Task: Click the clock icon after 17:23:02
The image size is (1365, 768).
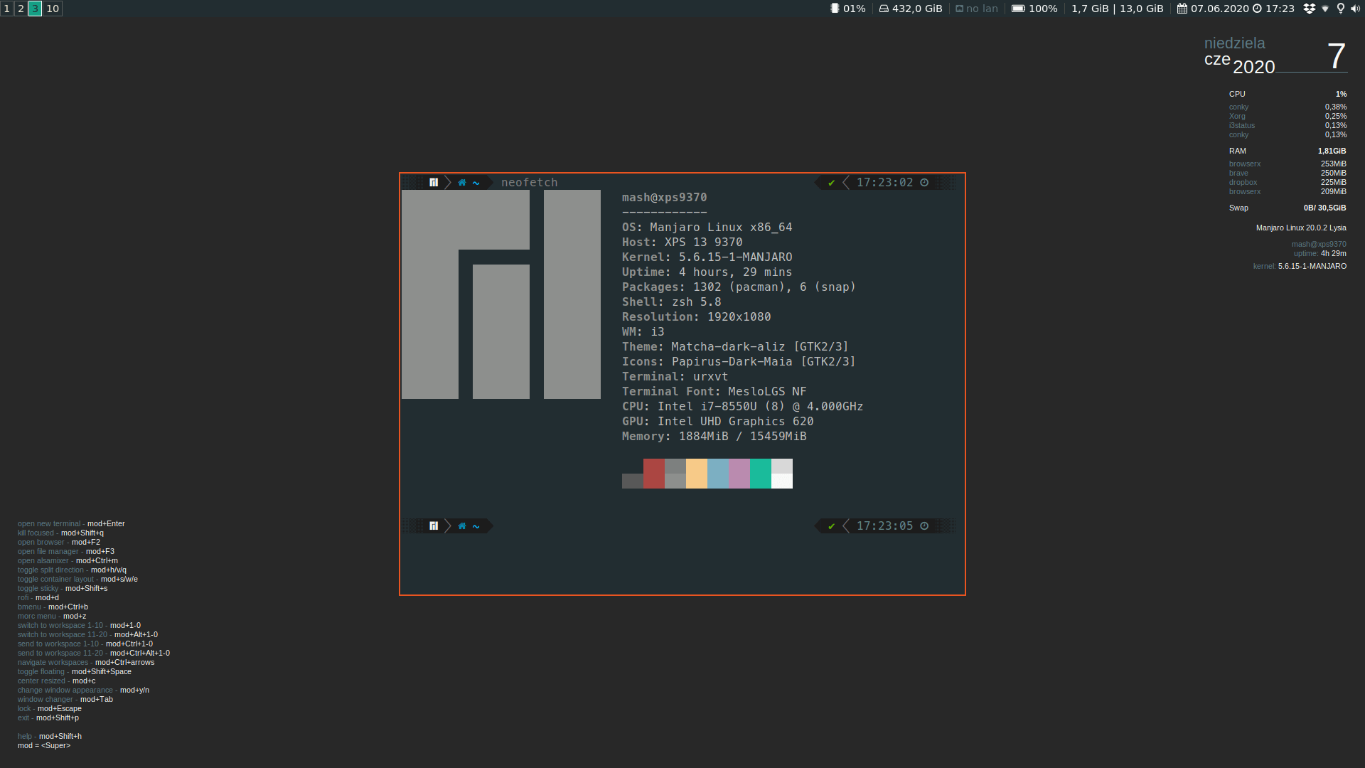Action: [x=924, y=183]
